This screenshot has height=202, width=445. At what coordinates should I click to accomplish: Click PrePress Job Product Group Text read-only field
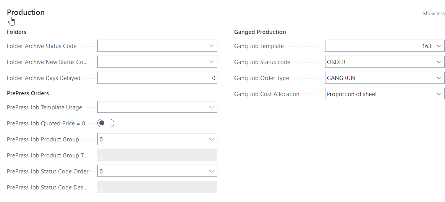(x=157, y=155)
